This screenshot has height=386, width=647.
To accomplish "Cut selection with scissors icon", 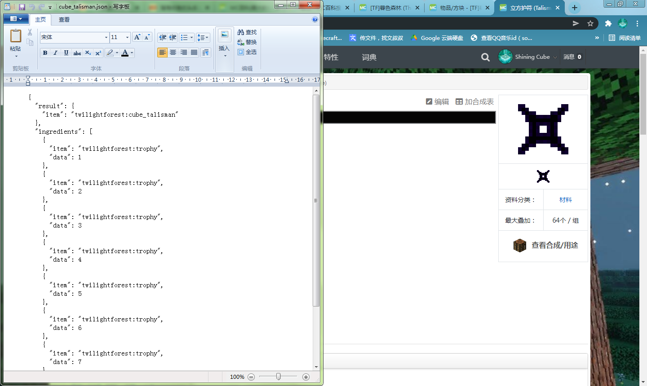I will click(x=30, y=32).
